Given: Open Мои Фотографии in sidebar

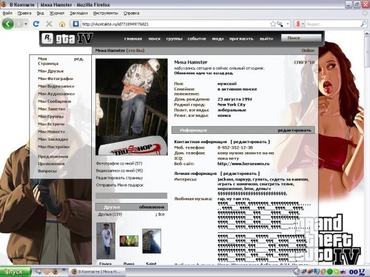Looking at the screenshot, I should (56, 78).
